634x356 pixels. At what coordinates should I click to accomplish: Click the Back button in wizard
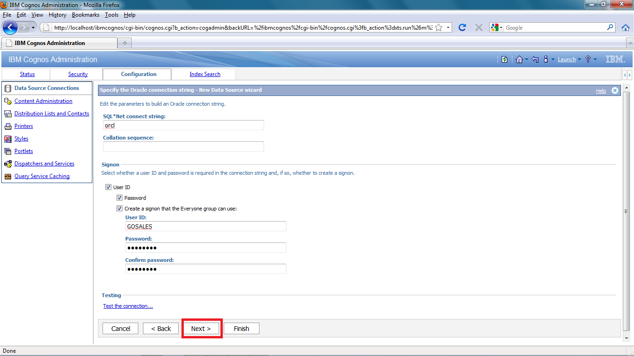[x=161, y=329]
